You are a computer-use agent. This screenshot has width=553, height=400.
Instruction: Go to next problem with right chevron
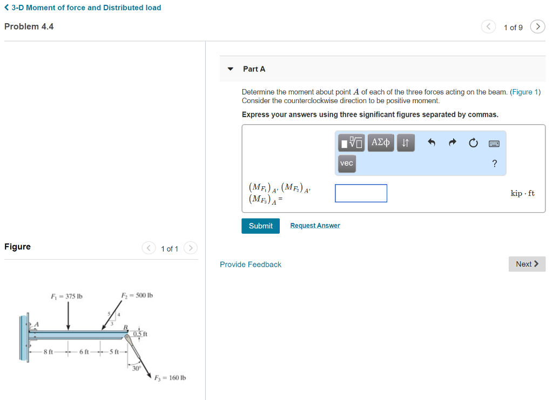coord(537,26)
